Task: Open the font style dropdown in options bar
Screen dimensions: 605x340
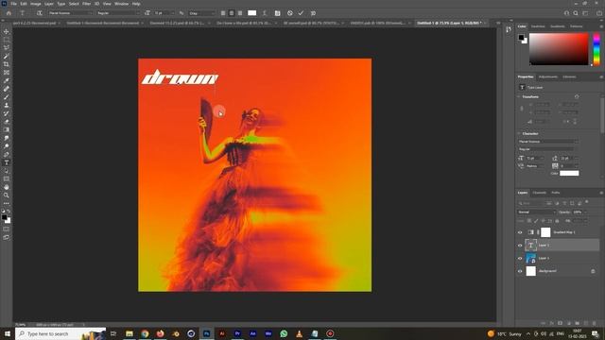Action: [117, 13]
